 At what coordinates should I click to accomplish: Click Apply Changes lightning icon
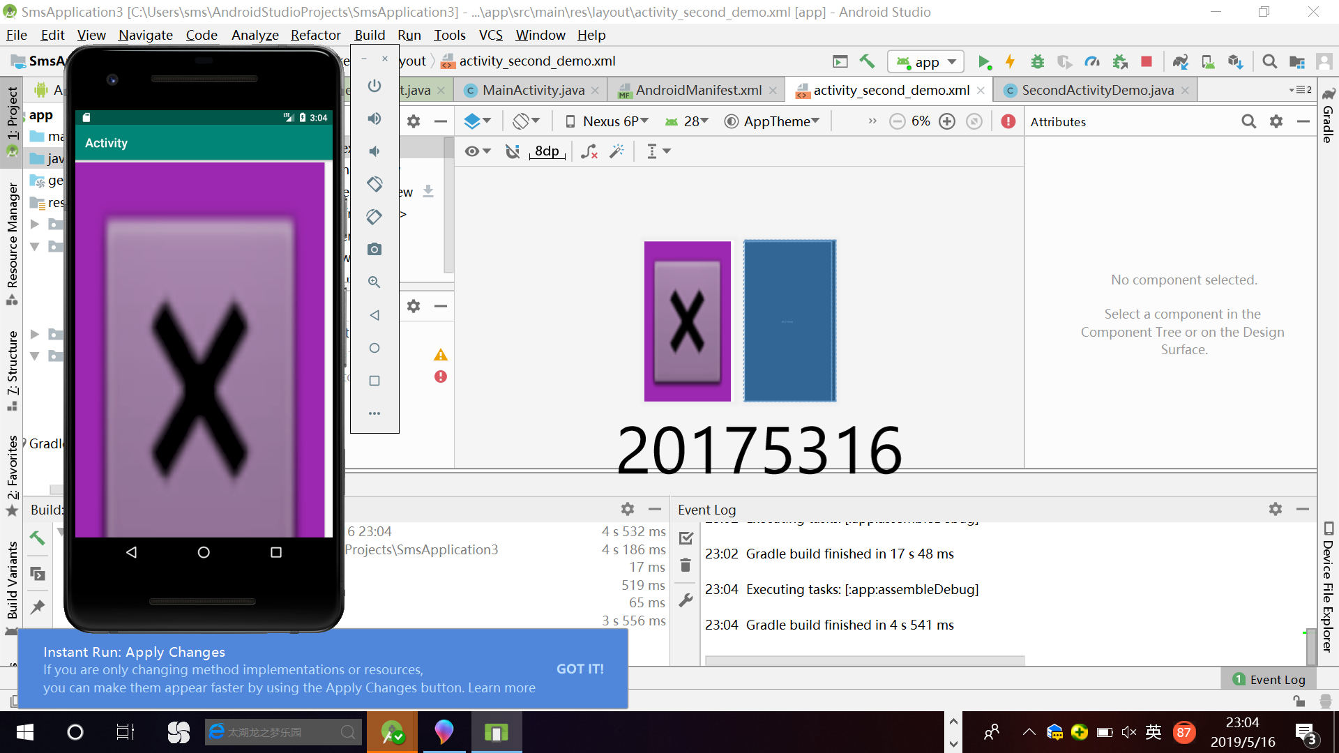coord(1010,62)
